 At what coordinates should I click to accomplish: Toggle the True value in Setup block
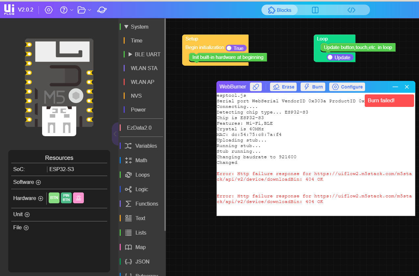(x=236, y=48)
